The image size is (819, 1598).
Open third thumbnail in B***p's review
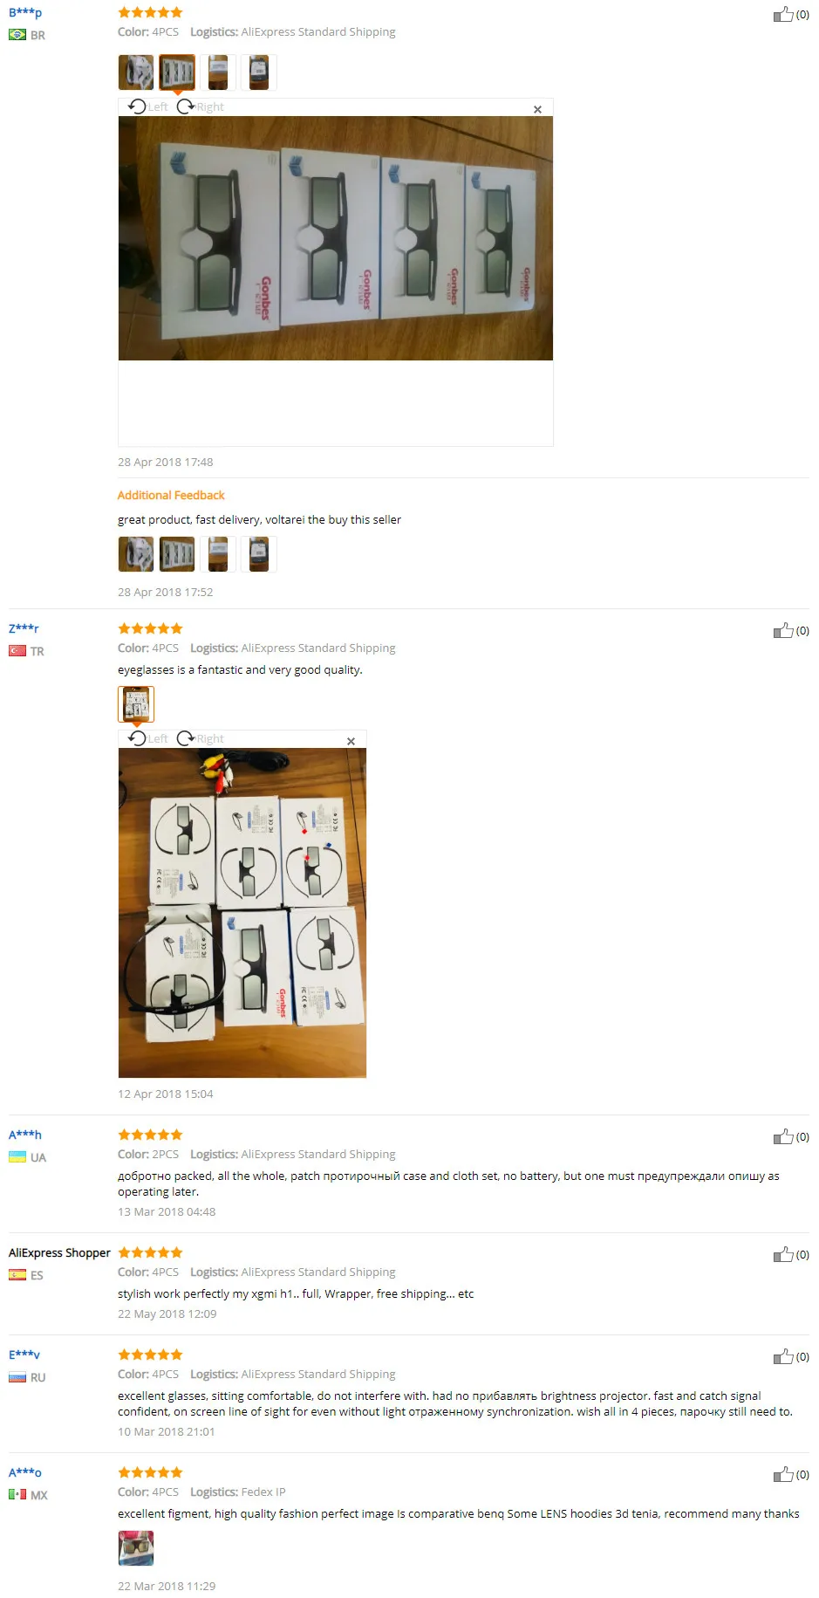[x=218, y=72]
